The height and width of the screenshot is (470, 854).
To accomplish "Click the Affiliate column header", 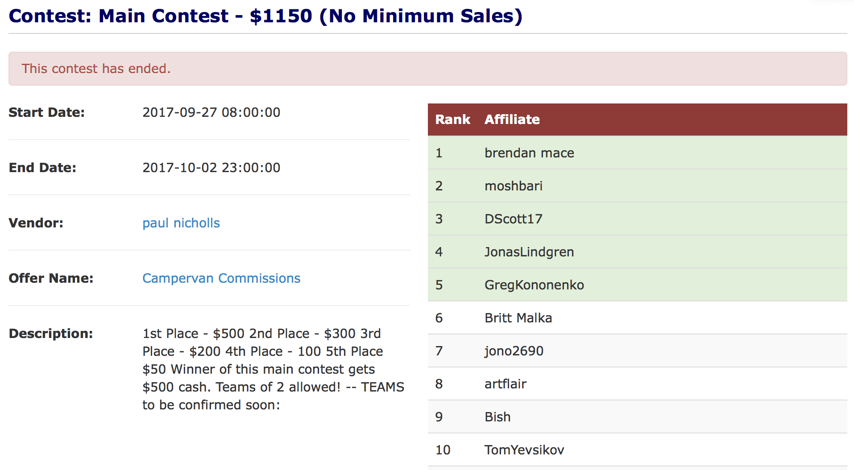I will click(x=512, y=120).
